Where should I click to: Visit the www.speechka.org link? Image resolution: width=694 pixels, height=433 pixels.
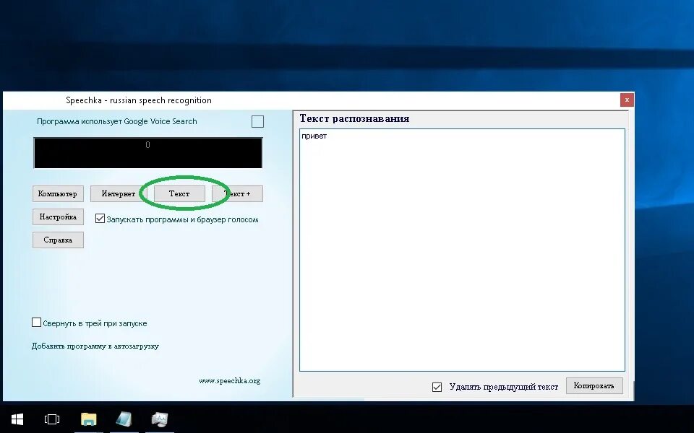point(229,380)
